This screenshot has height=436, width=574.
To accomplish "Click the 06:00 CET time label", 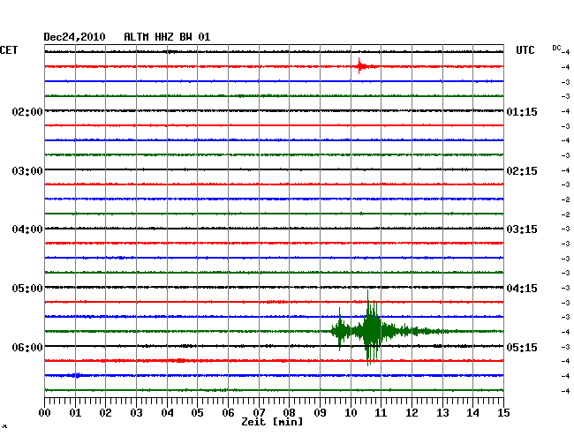I will pyautogui.click(x=27, y=347).
